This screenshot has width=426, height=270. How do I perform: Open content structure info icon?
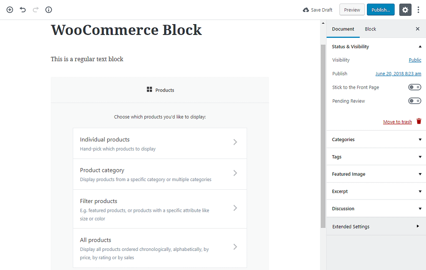pos(49,10)
